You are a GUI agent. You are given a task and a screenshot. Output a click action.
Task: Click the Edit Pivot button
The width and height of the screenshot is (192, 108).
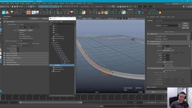pos(22,30)
